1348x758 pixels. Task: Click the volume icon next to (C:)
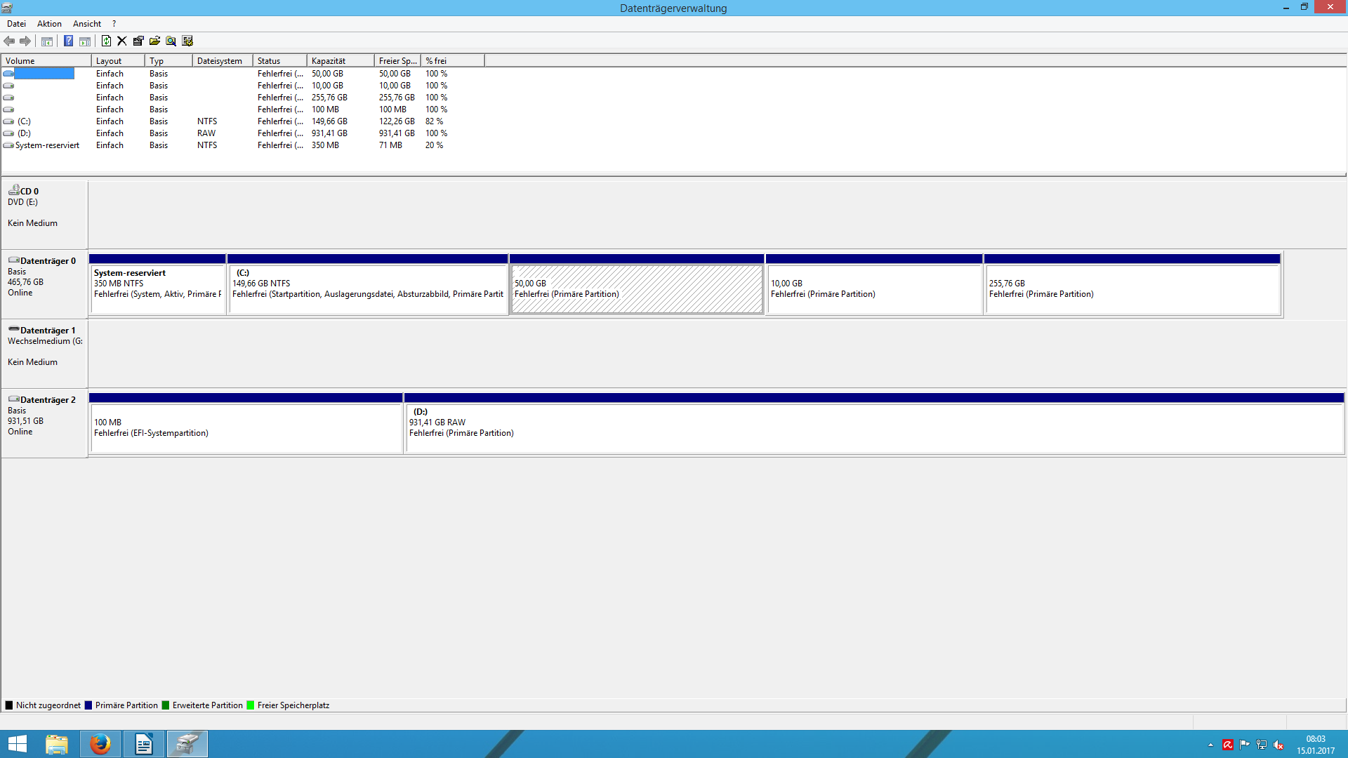(8, 121)
